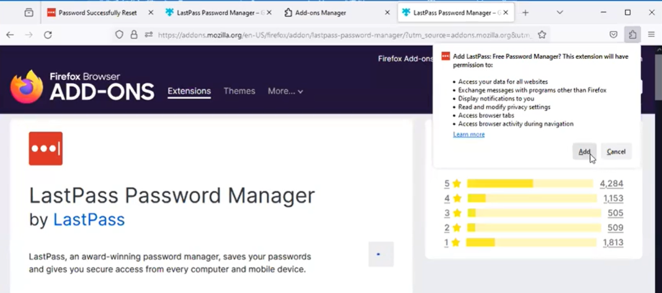662x293 pixels.
Task: Click Add to install LastPass
Action: point(584,151)
